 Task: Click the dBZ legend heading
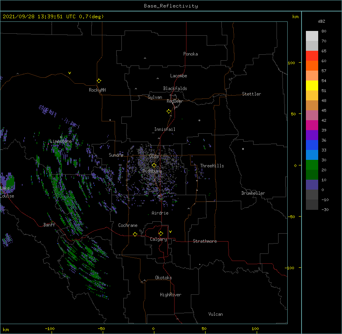(321, 21)
